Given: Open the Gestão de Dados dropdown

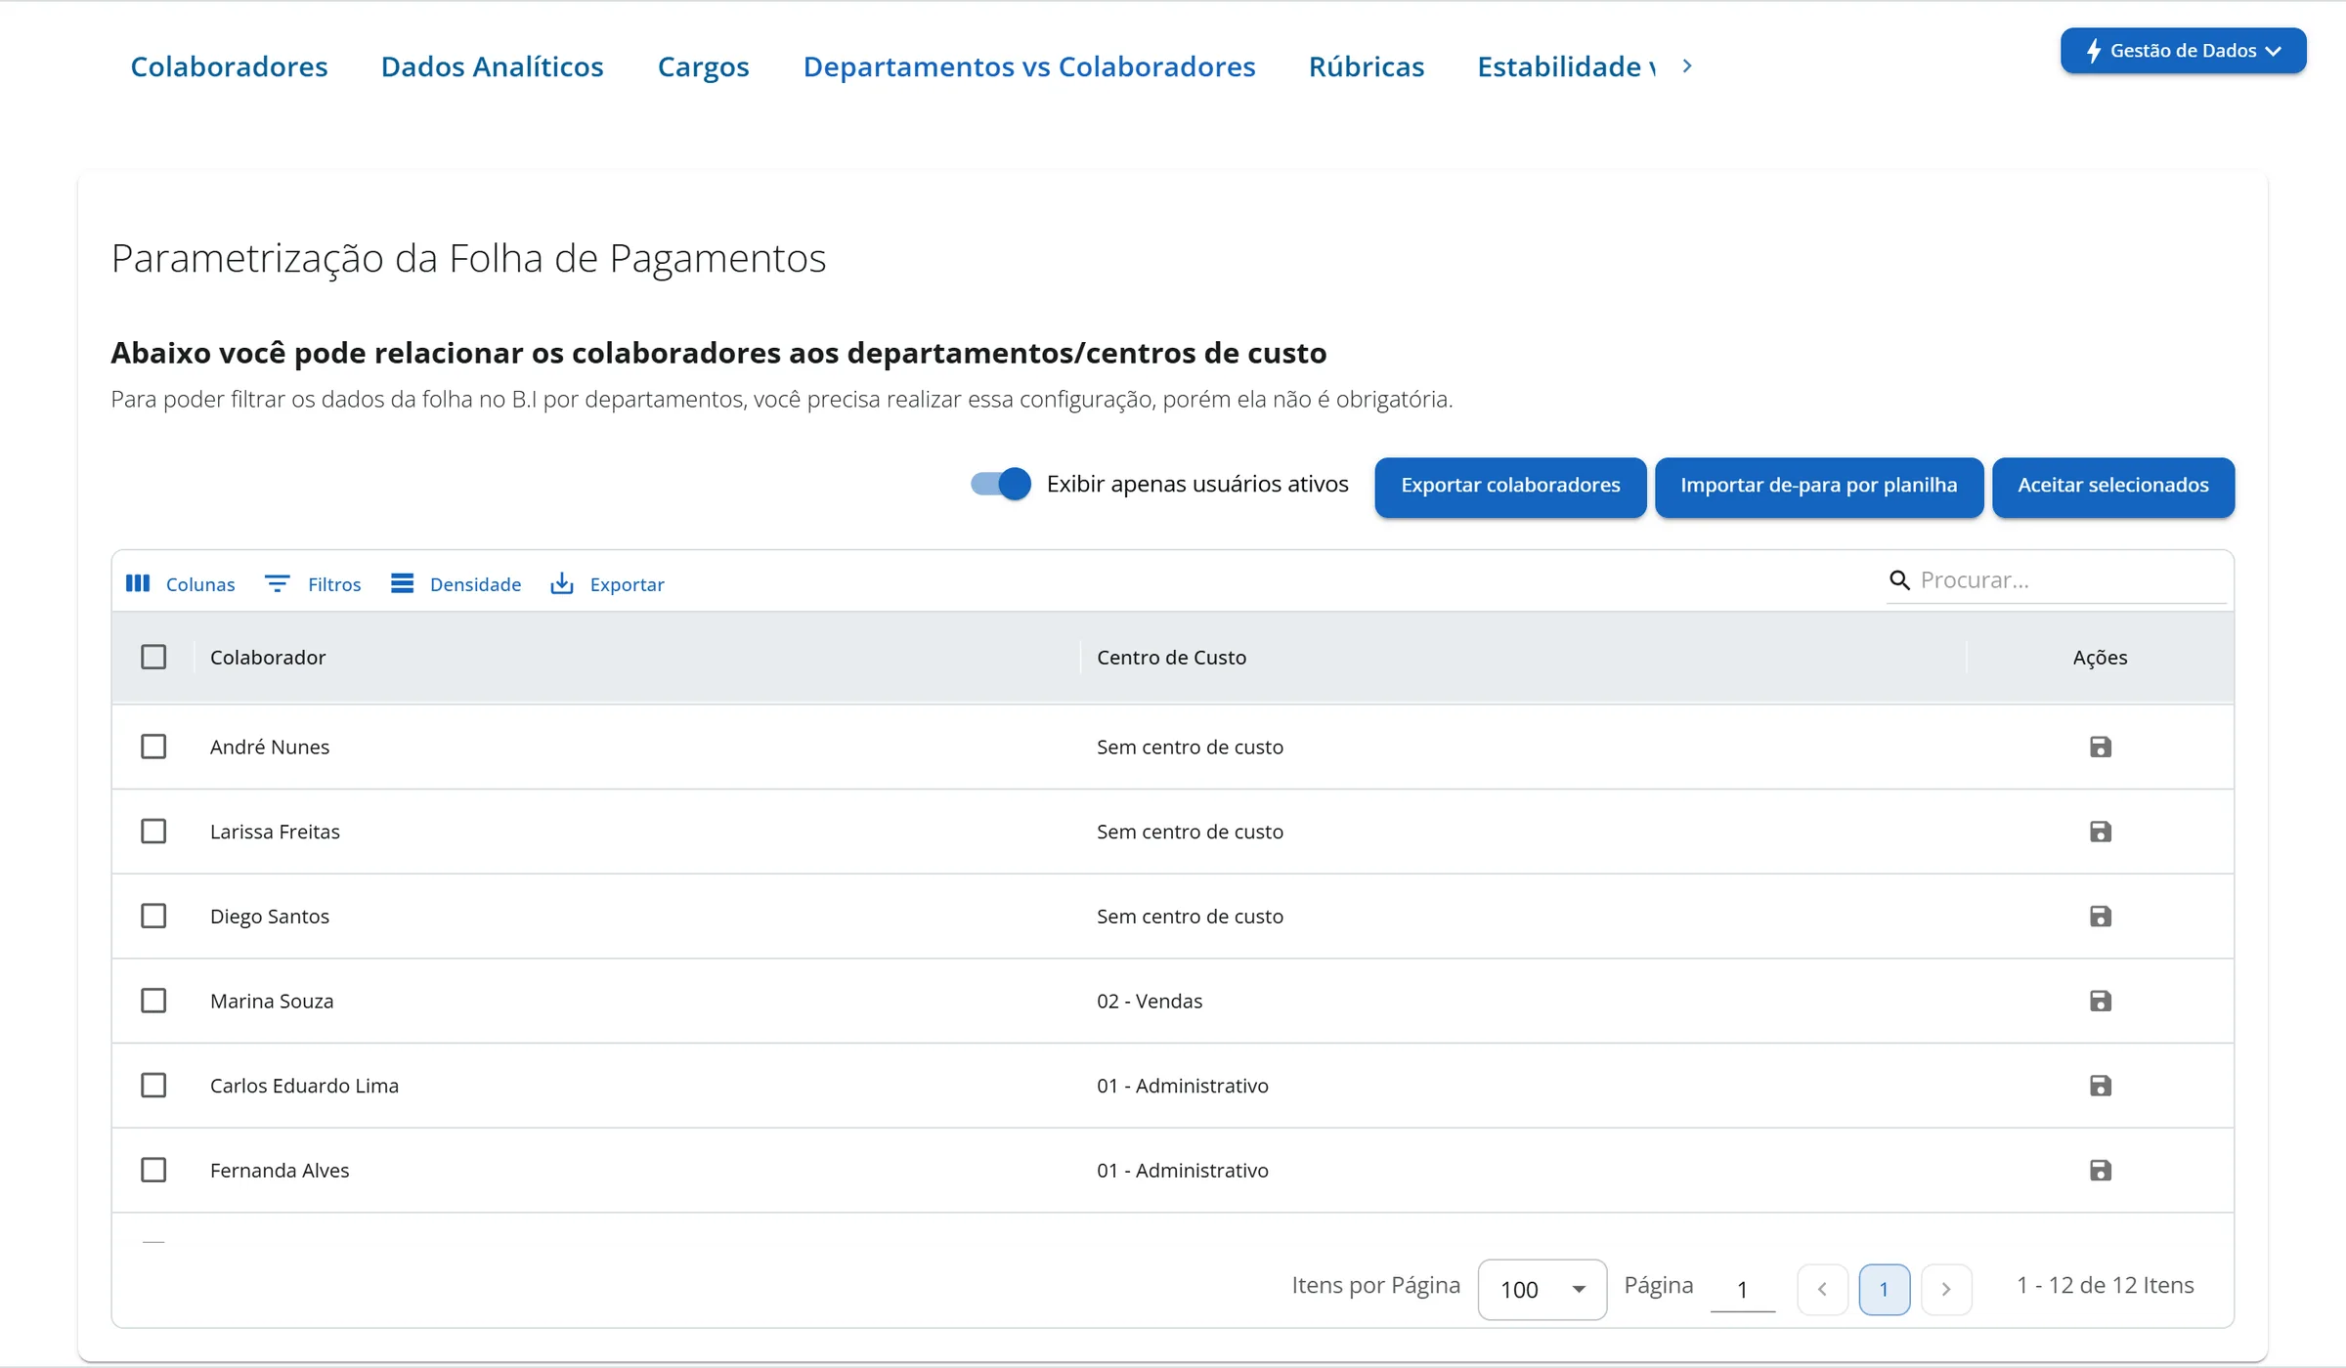Looking at the screenshot, I should click(x=2183, y=51).
